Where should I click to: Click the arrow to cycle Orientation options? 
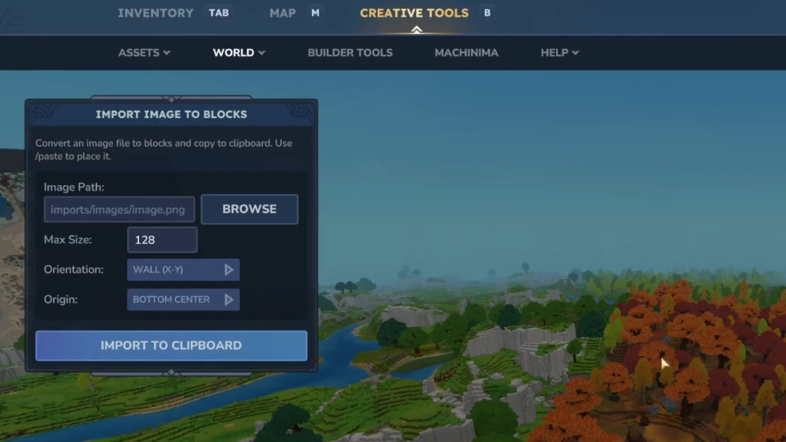(x=229, y=270)
